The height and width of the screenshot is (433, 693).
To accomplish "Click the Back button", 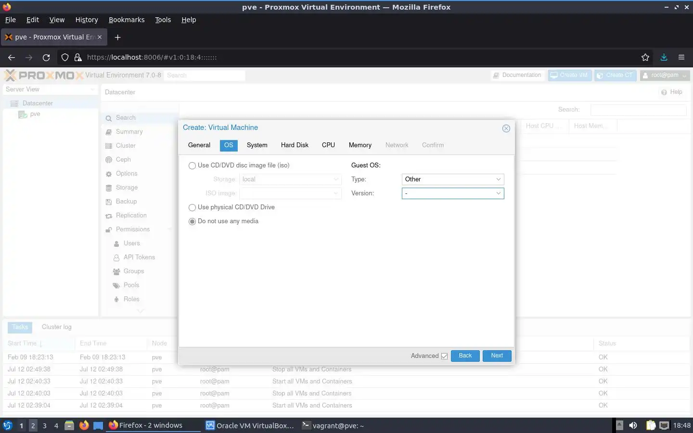I will point(465,356).
